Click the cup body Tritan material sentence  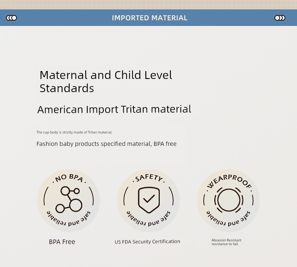point(74,132)
